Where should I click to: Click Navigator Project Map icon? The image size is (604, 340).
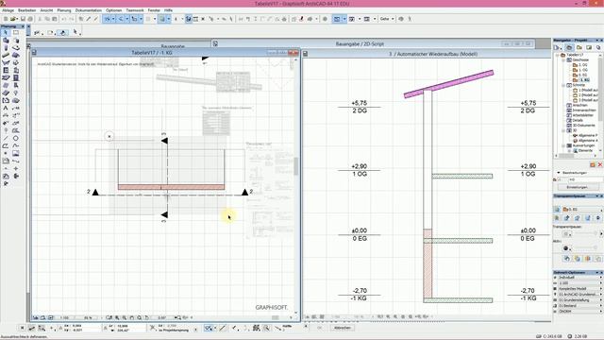(569, 48)
